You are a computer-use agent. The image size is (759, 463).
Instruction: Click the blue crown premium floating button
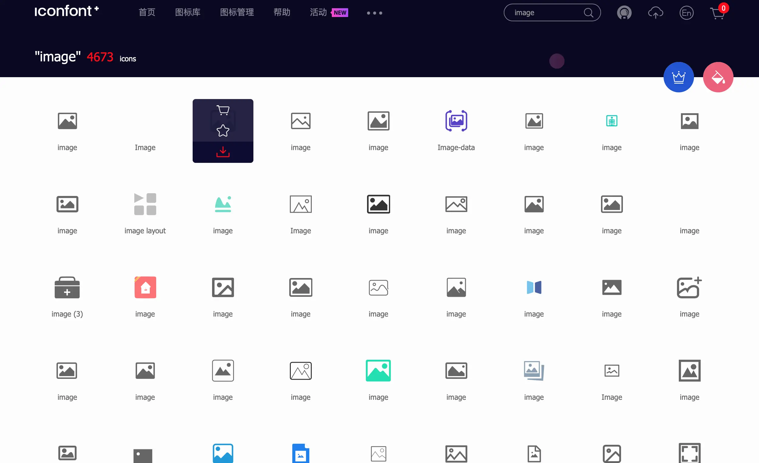point(678,77)
